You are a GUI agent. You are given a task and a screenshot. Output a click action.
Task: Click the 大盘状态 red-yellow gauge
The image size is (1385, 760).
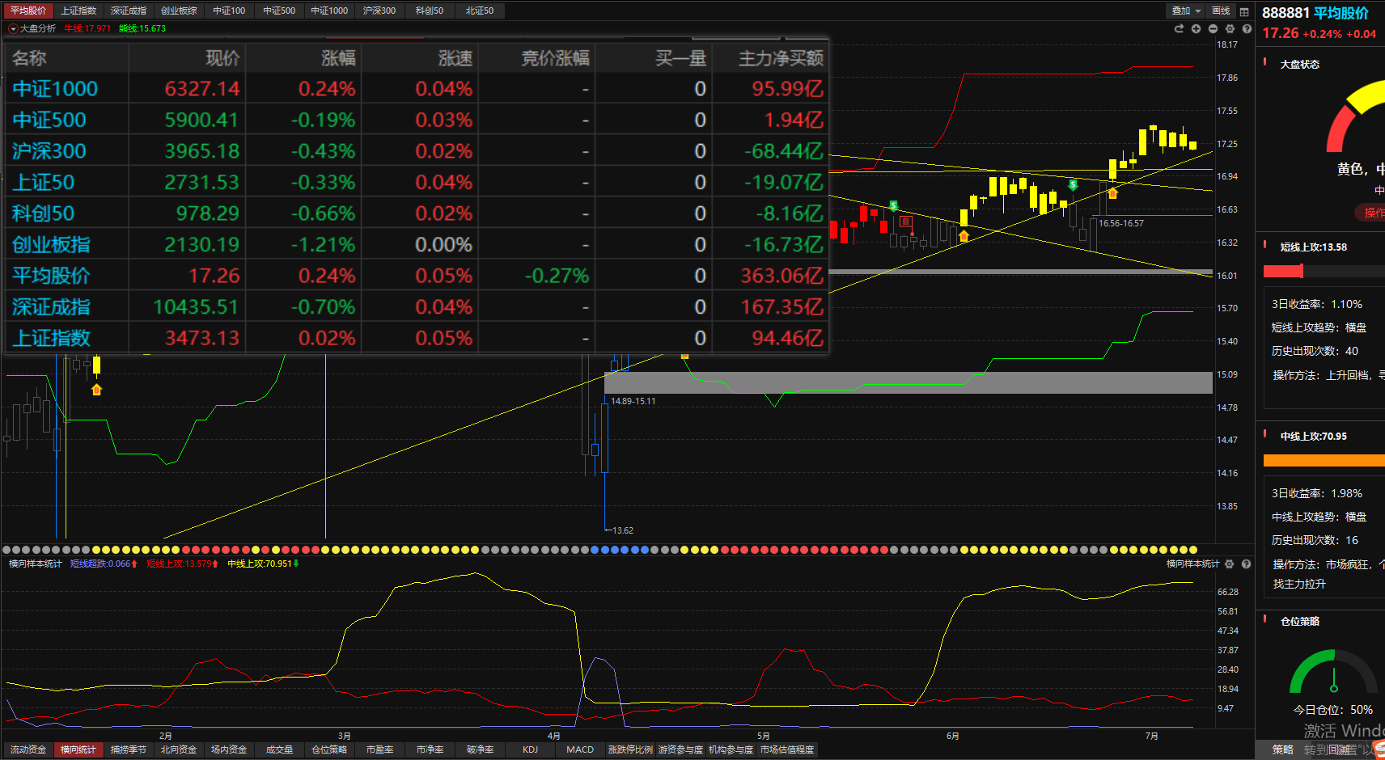point(1356,117)
